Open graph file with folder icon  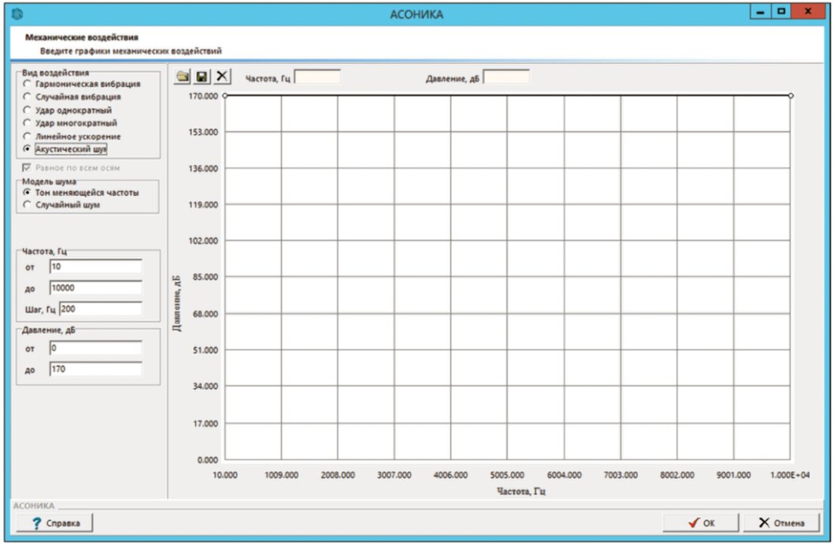click(x=182, y=76)
